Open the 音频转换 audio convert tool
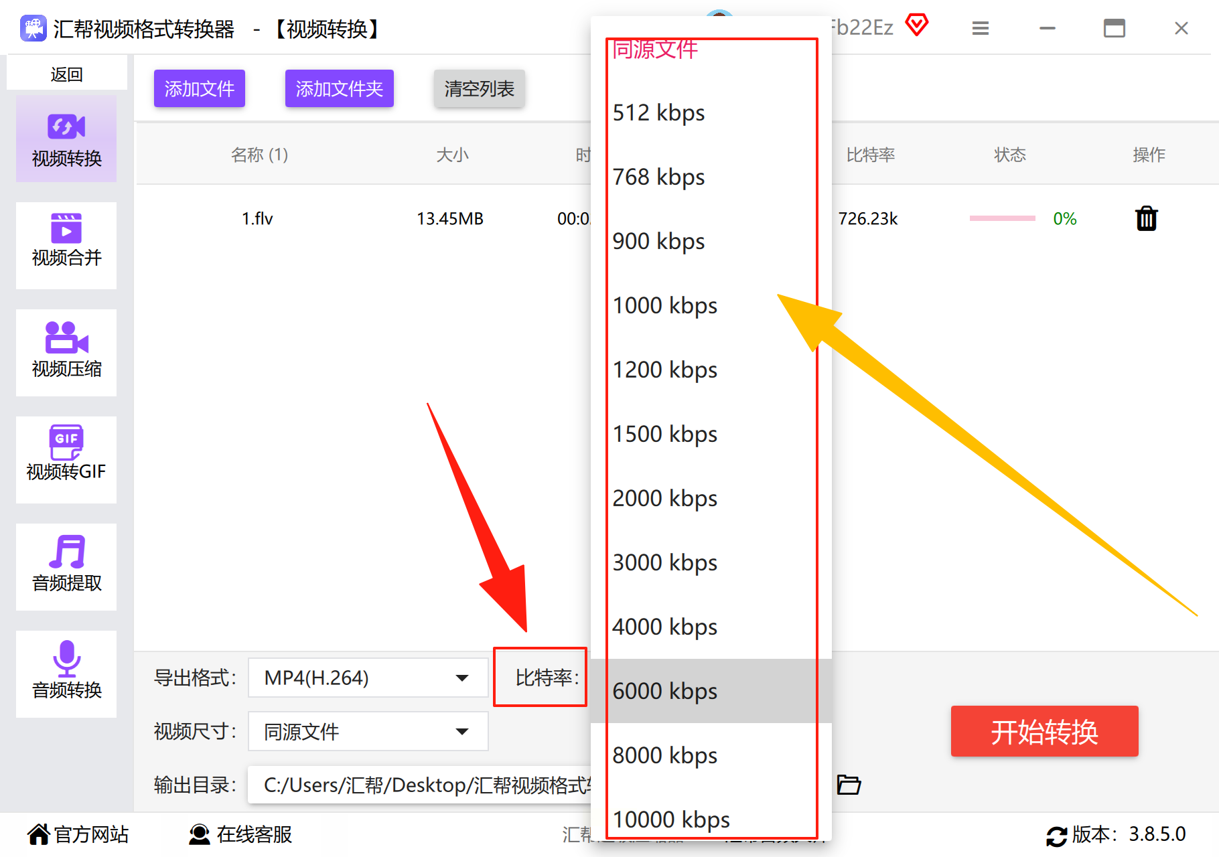 (66, 674)
